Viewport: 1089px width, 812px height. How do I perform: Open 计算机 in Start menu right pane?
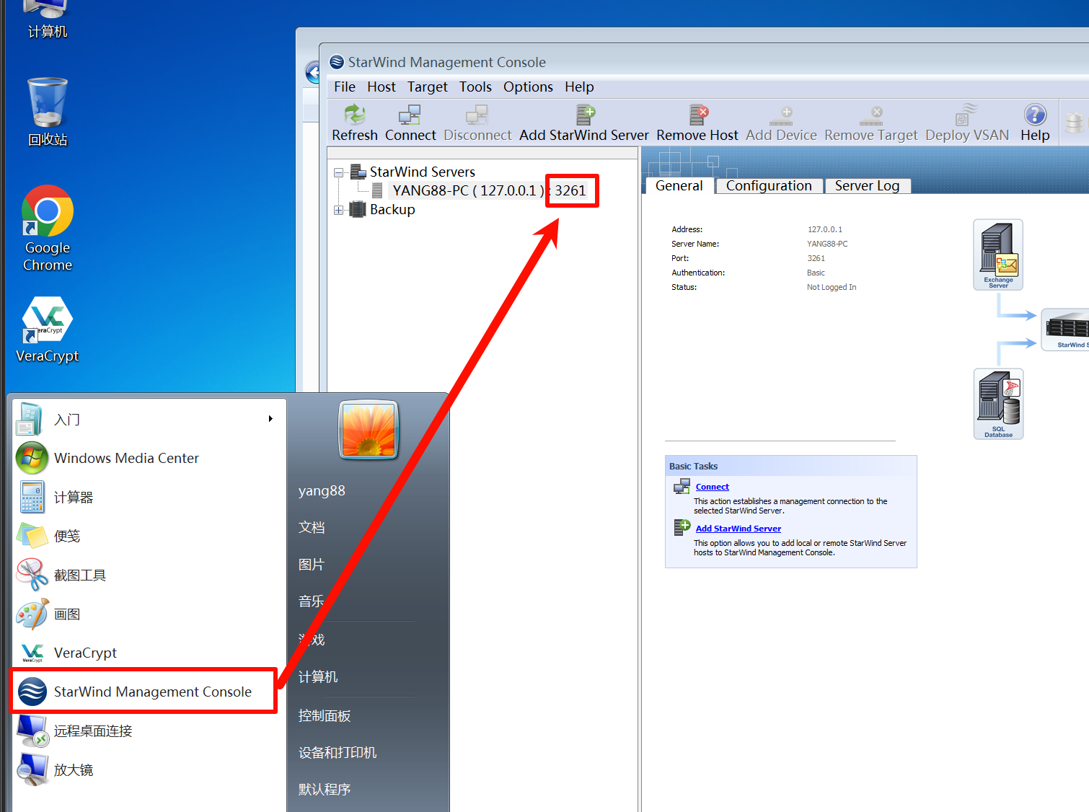point(318,676)
